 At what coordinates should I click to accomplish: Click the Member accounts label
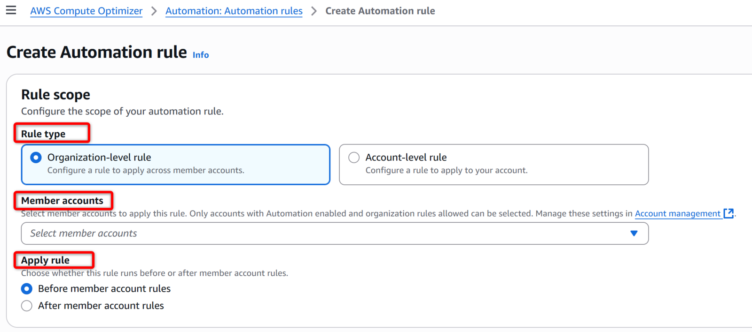(62, 201)
